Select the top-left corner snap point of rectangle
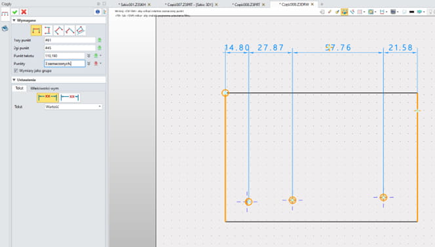435x247 pixels. (225, 93)
